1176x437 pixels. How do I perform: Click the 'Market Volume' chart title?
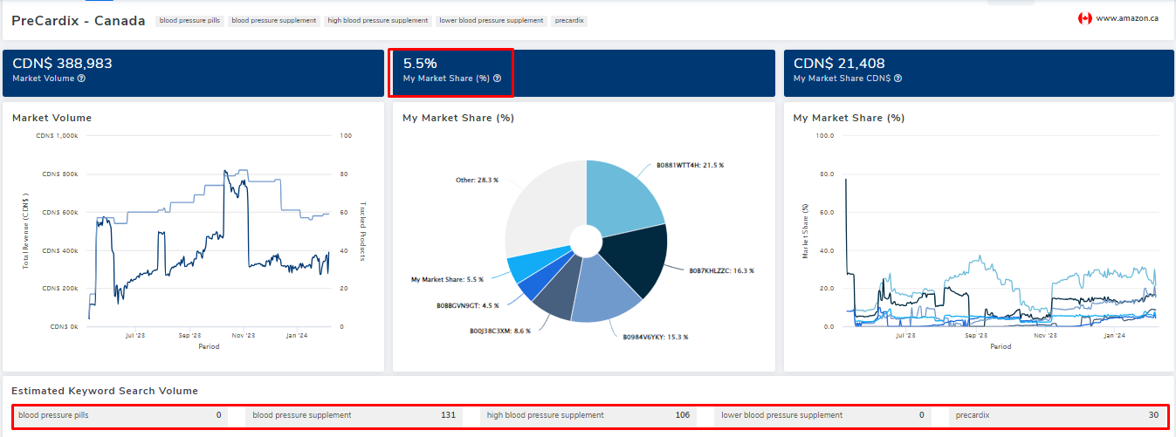[x=52, y=118]
